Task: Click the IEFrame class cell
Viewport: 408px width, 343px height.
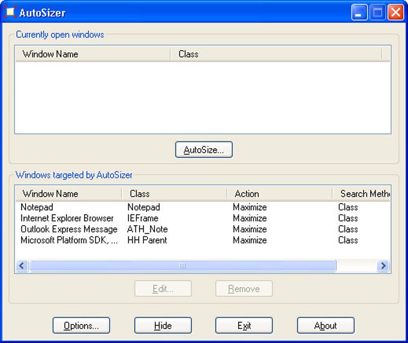Action: click(143, 218)
